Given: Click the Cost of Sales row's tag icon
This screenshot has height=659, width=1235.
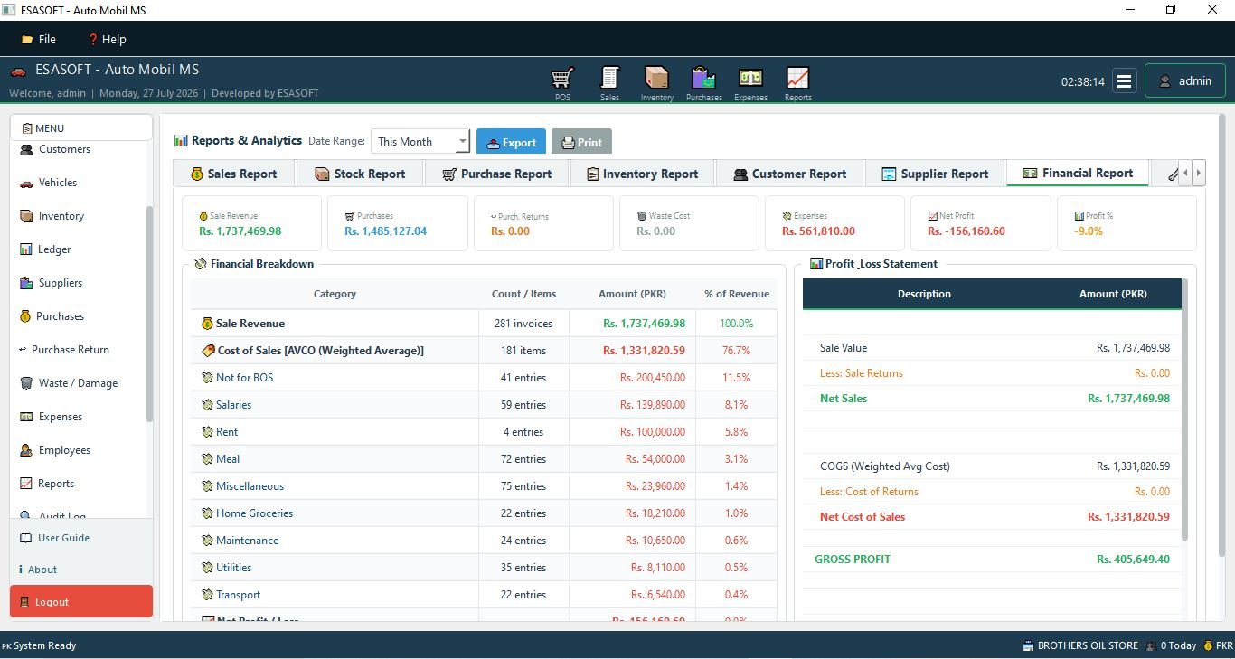Looking at the screenshot, I should (x=207, y=351).
